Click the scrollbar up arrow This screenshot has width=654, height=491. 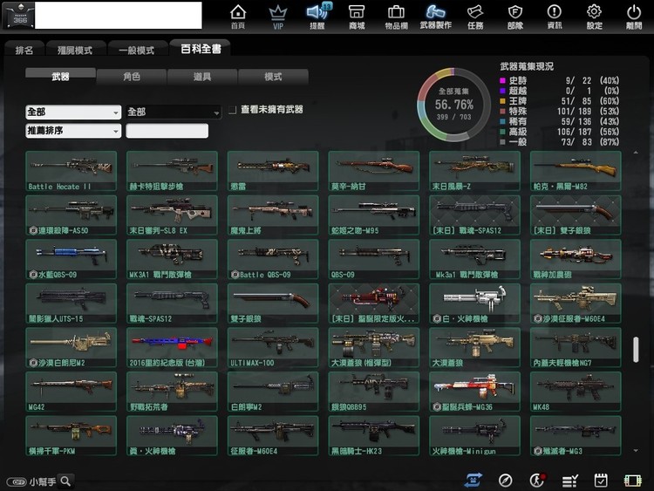[x=636, y=153]
